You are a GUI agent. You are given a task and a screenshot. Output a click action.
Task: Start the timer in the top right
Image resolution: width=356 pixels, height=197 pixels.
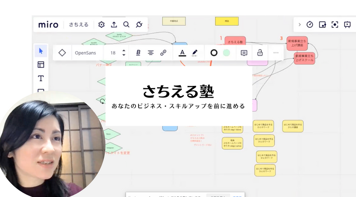(310, 25)
